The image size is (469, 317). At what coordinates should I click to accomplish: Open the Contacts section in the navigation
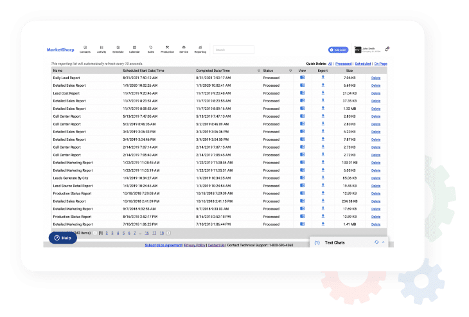coord(85,50)
